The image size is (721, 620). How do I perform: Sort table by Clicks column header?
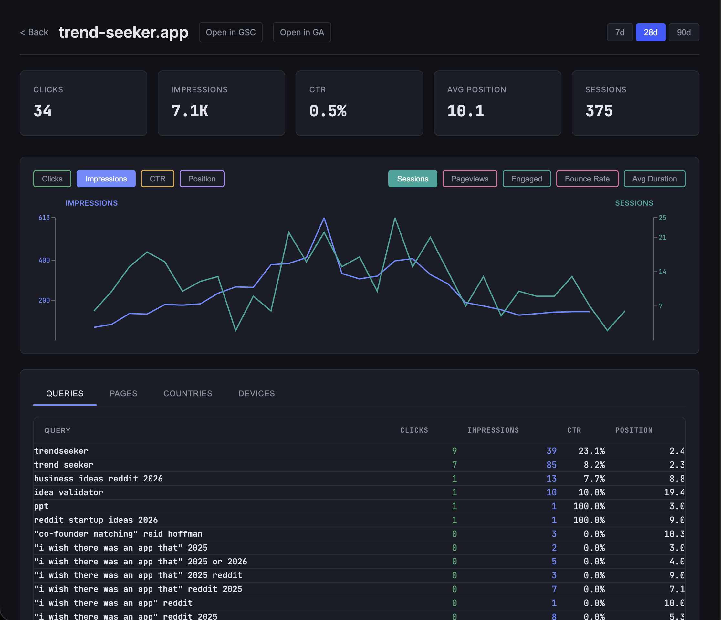point(414,430)
